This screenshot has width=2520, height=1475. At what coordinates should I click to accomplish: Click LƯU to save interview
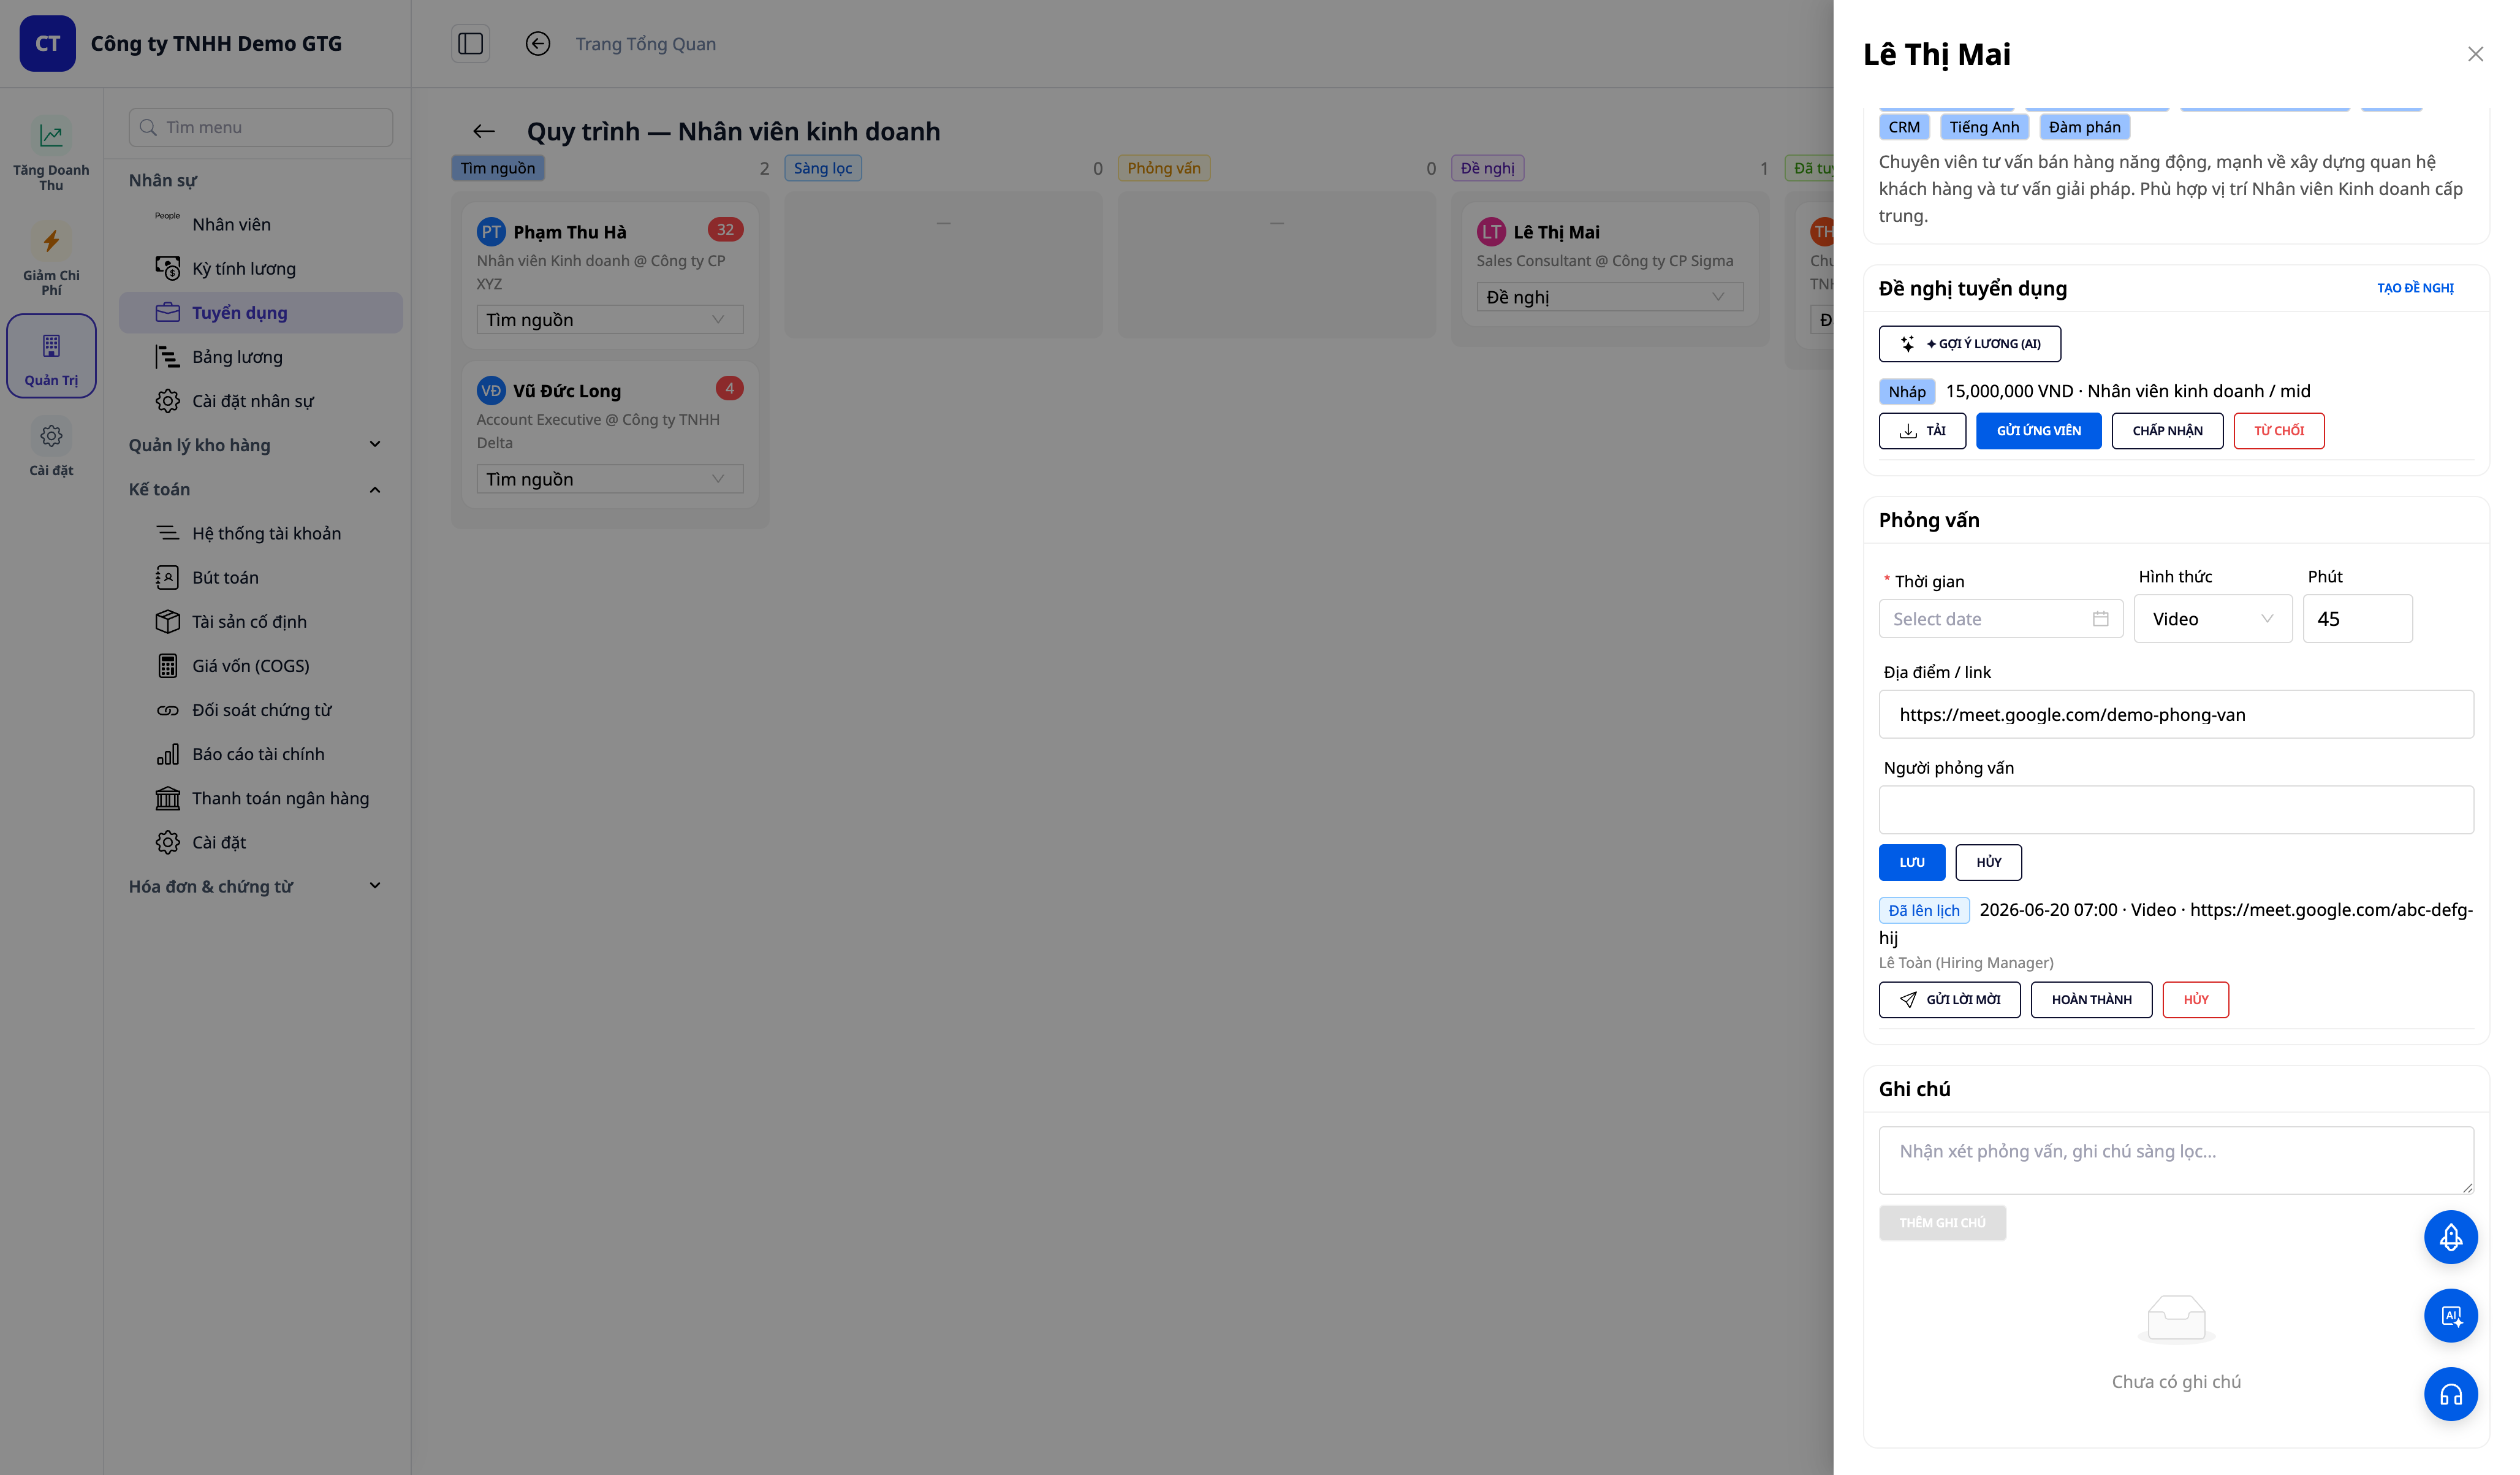[x=1911, y=861]
